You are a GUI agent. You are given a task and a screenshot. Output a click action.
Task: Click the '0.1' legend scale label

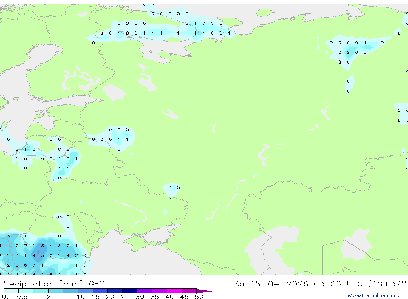[x=7, y=297]
